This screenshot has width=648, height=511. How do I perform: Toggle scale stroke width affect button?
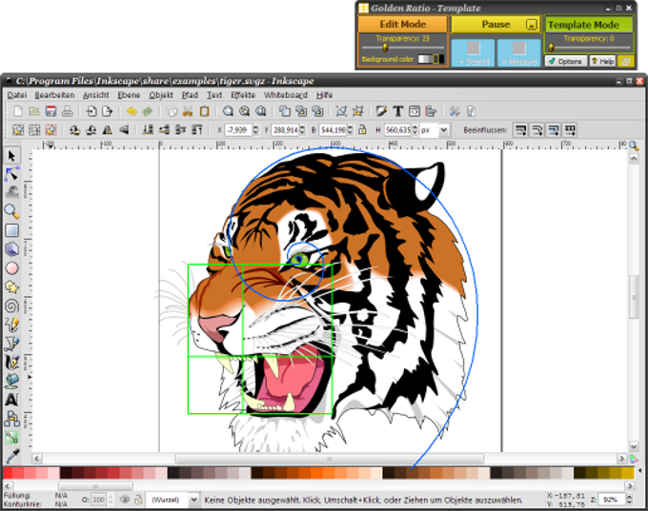tap(520, 130)
